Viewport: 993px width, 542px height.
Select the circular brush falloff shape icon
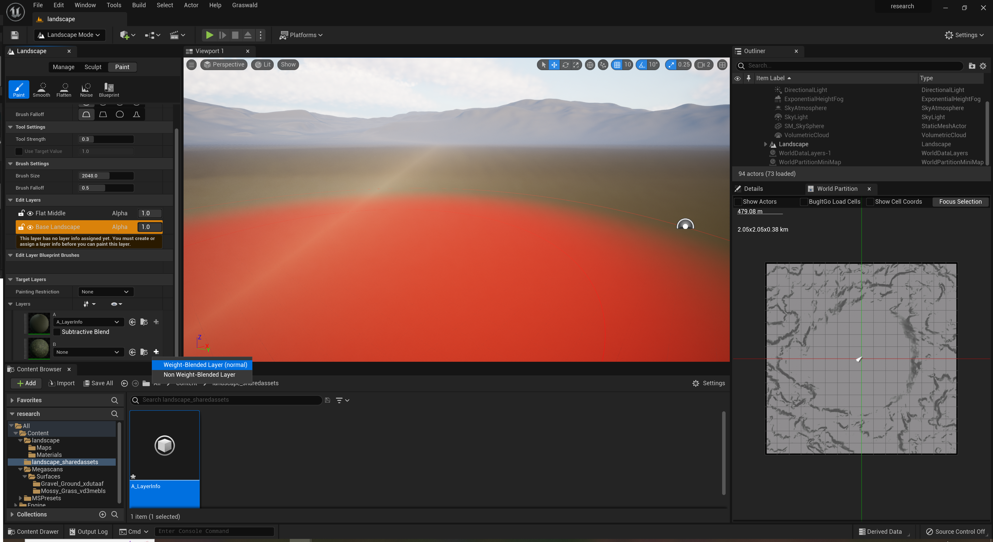[120, 114]
